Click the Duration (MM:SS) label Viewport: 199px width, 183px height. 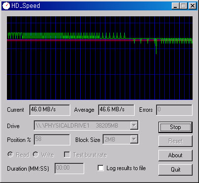(28, 169)
